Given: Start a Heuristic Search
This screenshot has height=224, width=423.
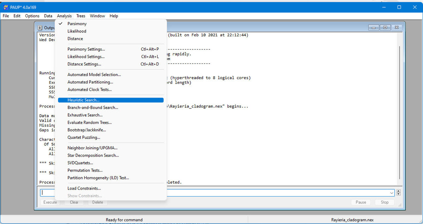Looking at the screenshot, I should tap(111, 100).
